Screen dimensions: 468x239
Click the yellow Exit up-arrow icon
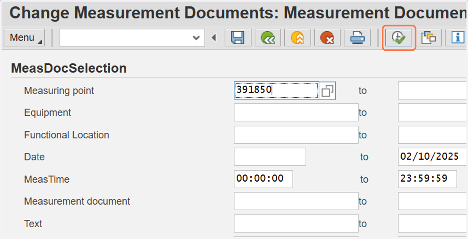(298, 38)
